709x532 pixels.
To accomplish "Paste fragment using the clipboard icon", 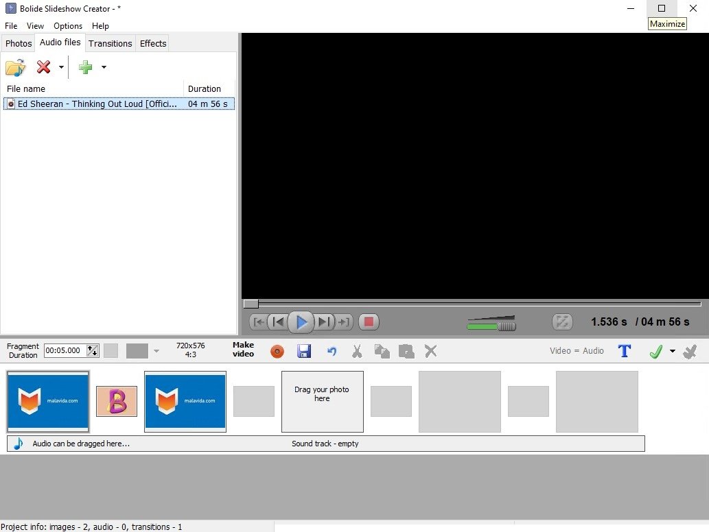I will 406,351.
